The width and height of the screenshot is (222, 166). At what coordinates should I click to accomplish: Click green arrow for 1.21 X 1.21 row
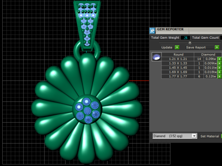click(219, 59)
